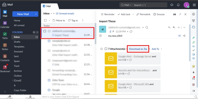This screenshot has width=198, height=99.
Task: Set a Reminder for email
Action: click(x=108, y=14)
